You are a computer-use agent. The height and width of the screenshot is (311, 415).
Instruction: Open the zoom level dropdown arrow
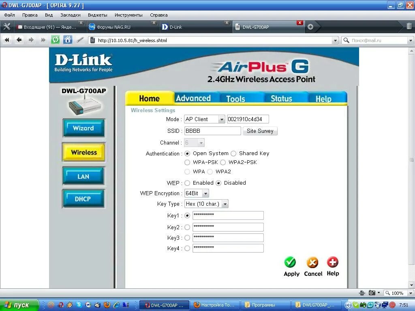click(411, 293)
